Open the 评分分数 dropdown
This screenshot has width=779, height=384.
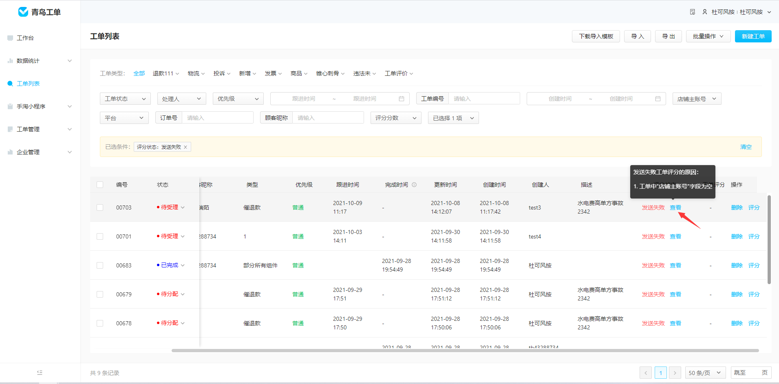[x=396, y=118]
